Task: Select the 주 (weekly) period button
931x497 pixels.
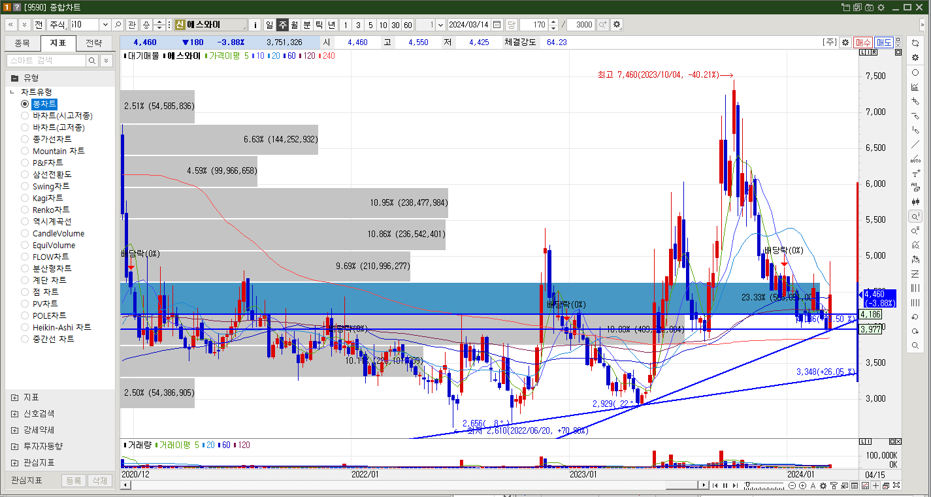Action: click(x=282, y=24)
